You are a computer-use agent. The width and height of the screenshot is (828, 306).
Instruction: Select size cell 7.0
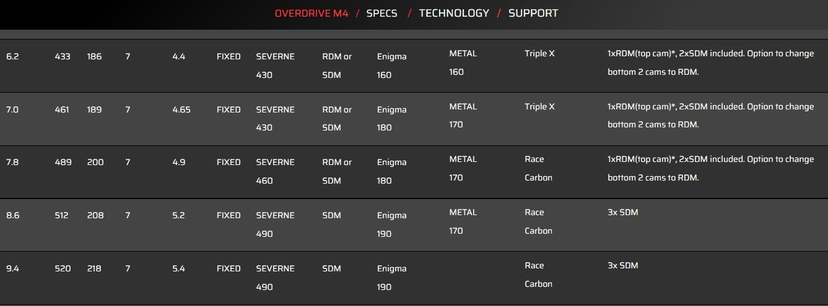[x=12, y=109]
